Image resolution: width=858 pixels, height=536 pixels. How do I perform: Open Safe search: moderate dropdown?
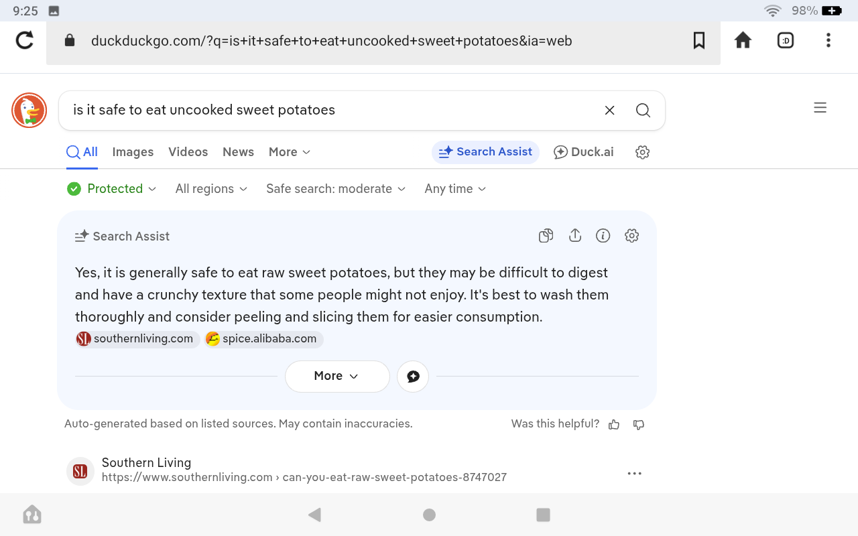tap(336, 189)
